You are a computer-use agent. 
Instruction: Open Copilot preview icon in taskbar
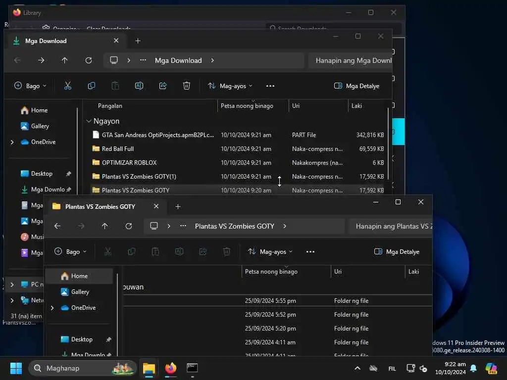pos(491,368)
